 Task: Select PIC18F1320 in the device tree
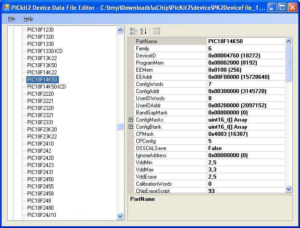coord(41,37)
